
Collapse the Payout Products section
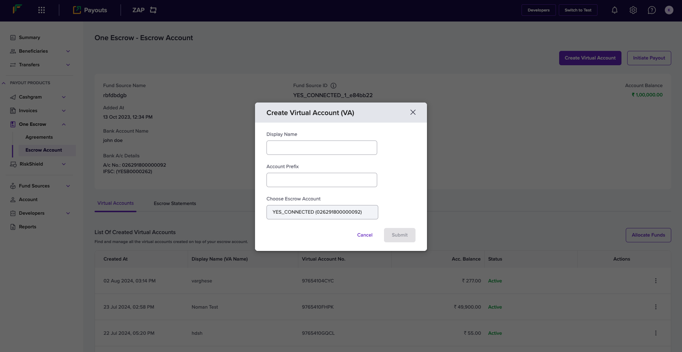(x=4, y=83)
